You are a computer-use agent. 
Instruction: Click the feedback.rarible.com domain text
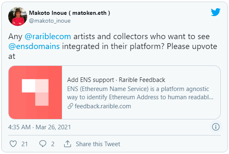[x=103, y=106]
